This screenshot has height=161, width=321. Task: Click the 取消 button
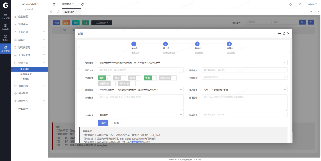[x=116, y=123]
